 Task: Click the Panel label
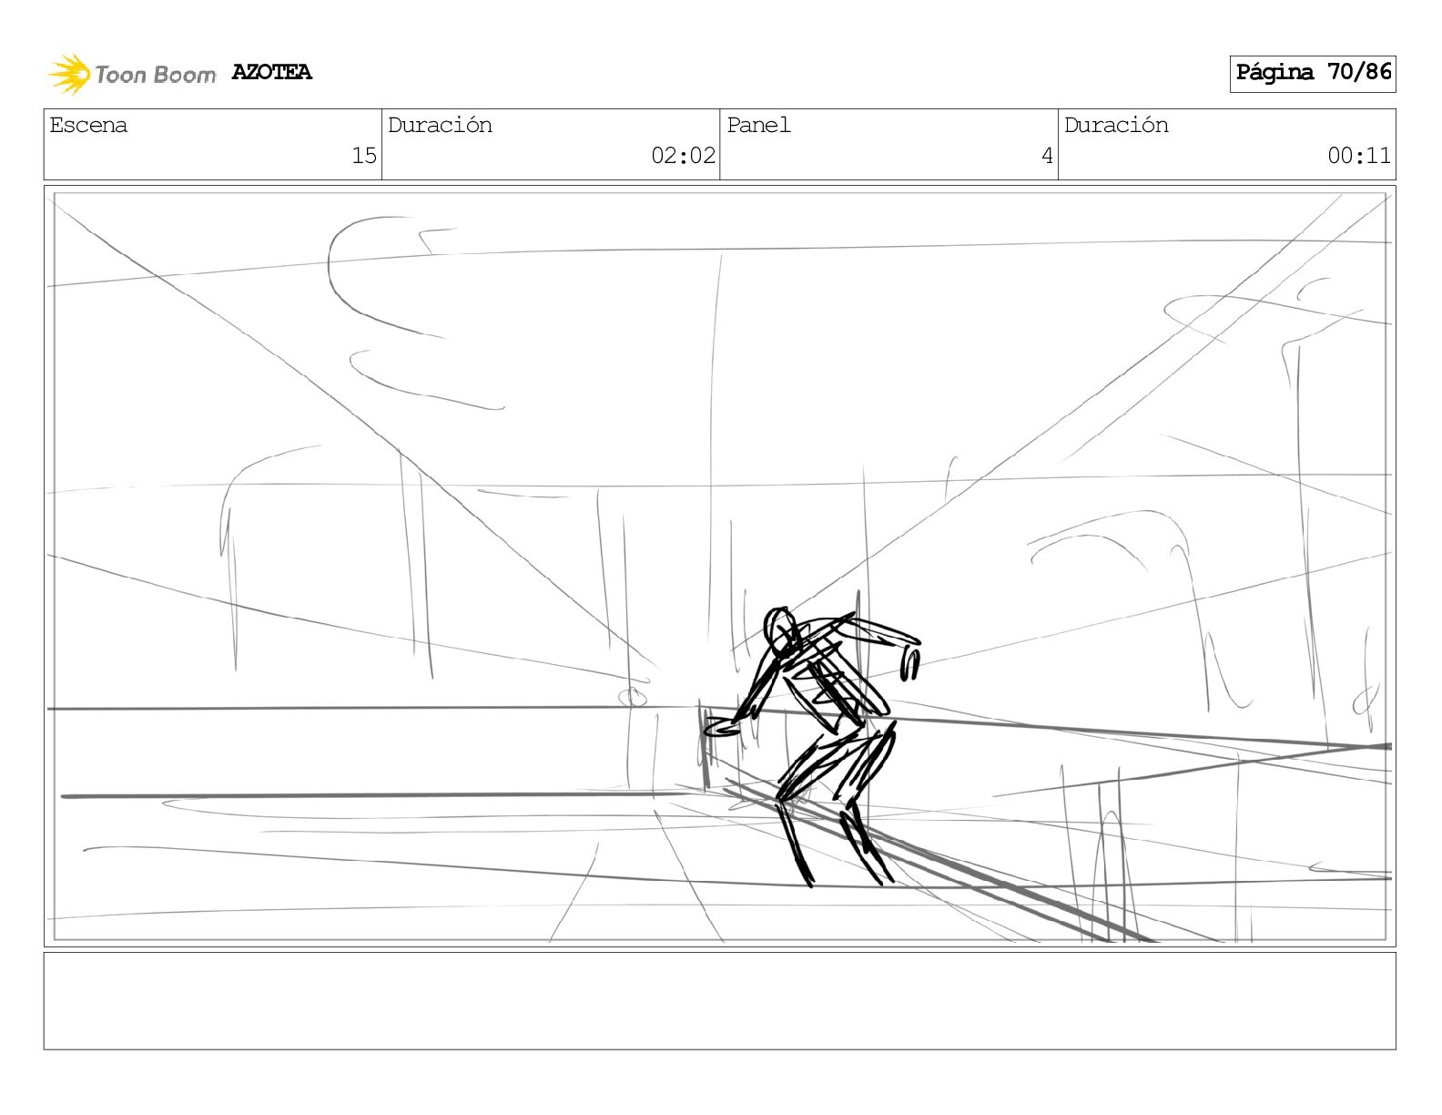pos(758,125)
